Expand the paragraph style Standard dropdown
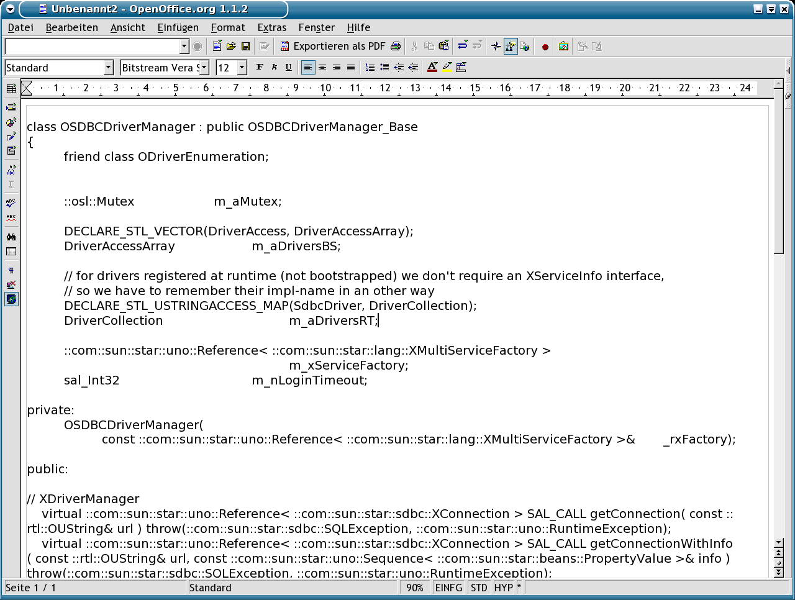Image resolution: width=795 pixels, height=600 pixels. pyautogui.click(x=109, y=68)
